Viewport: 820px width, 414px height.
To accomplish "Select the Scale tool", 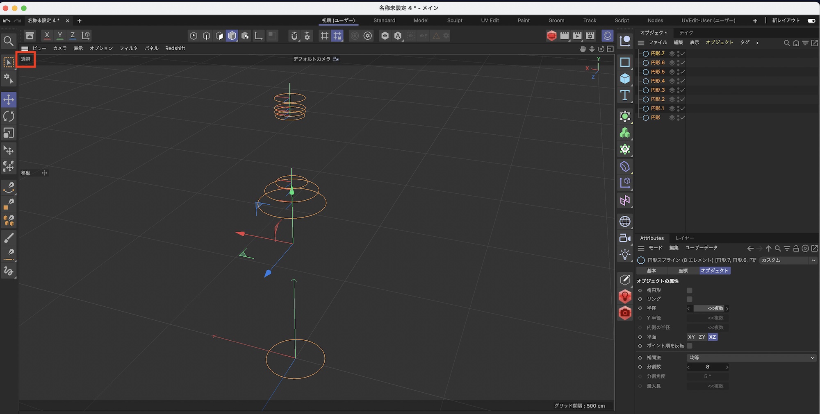I will [x=9, y=133].
